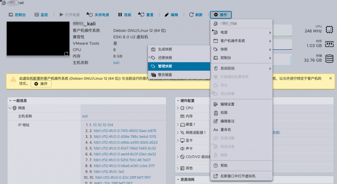This screenshot has width=337, height=184.
Task: Select 编辑备注 edit notes
Action: coord(241,121)
